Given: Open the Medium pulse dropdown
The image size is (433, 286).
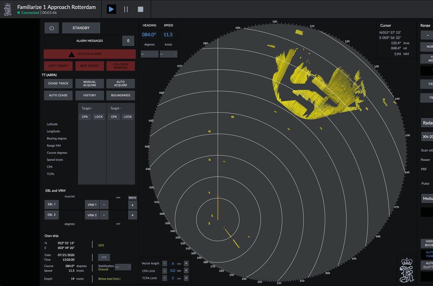Looking at the screenshot, I should tap(427, 198).
